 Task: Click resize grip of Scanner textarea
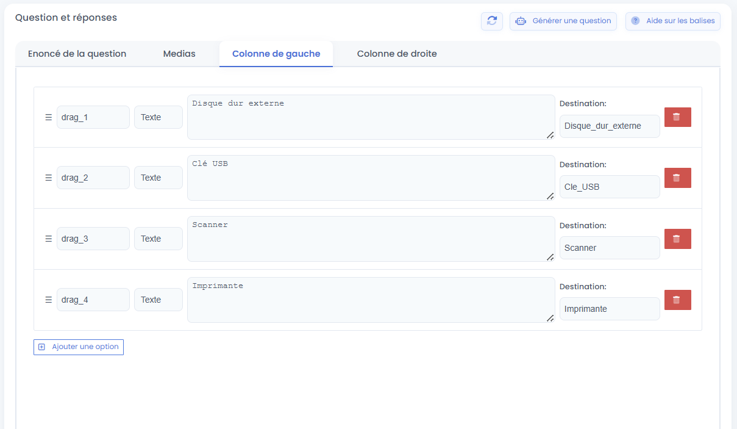pos(550,257)
